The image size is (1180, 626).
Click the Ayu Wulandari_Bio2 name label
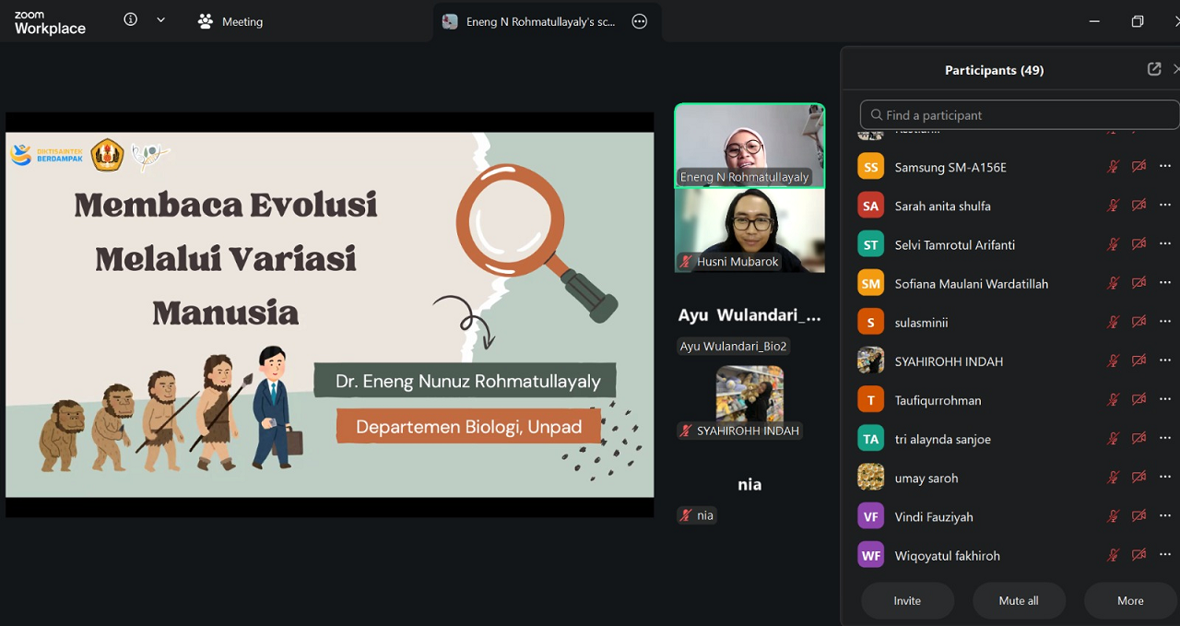(734, 347)
